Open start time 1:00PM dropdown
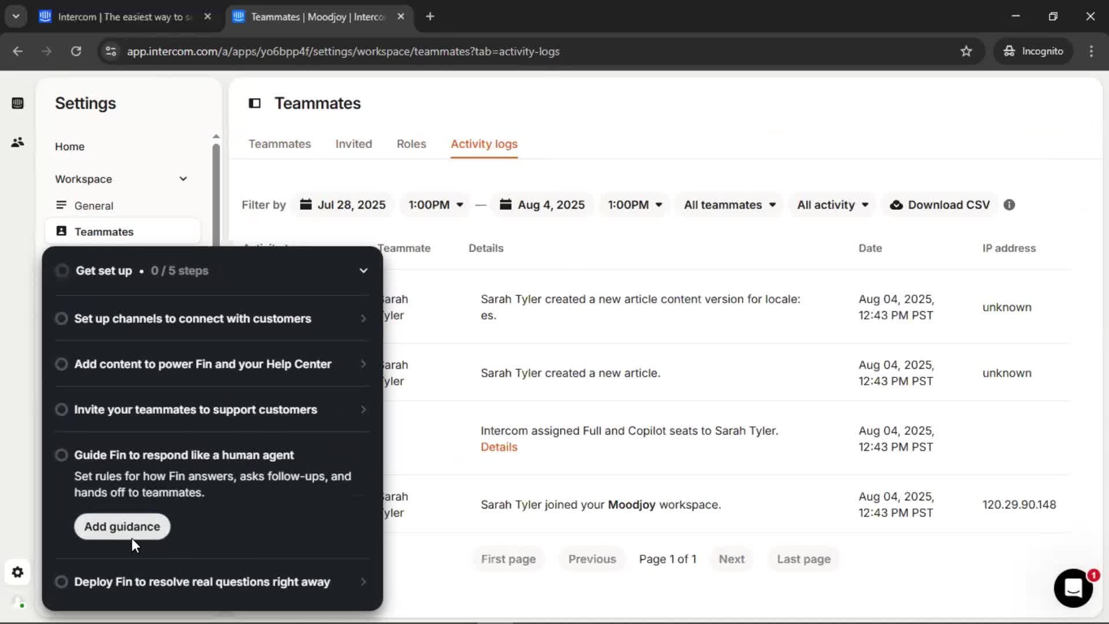The width and height of the screenshot is (1109, 624). point(436,205)
